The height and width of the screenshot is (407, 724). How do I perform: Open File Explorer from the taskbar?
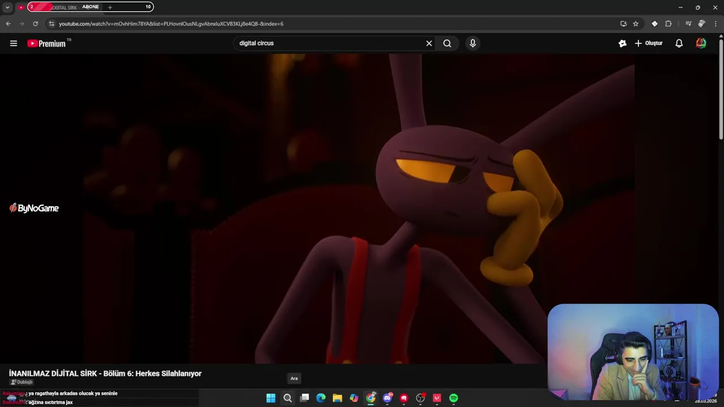(337, 398)
